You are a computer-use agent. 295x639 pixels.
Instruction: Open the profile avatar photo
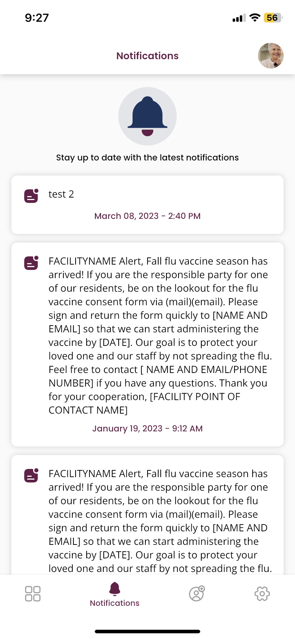point(271,56)
